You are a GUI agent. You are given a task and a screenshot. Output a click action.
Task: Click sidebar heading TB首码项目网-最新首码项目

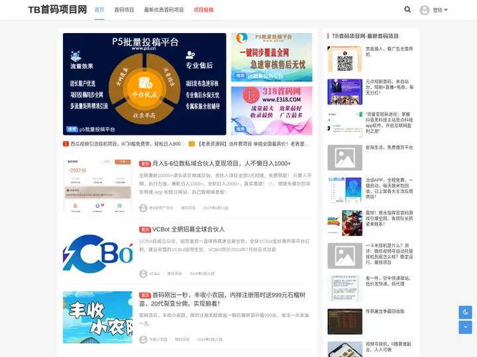pos(365,36)
